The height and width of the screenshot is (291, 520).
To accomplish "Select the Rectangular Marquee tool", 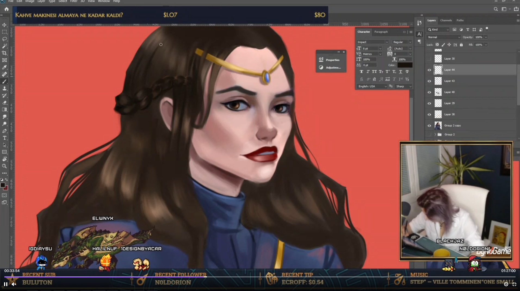I will 4,32.
